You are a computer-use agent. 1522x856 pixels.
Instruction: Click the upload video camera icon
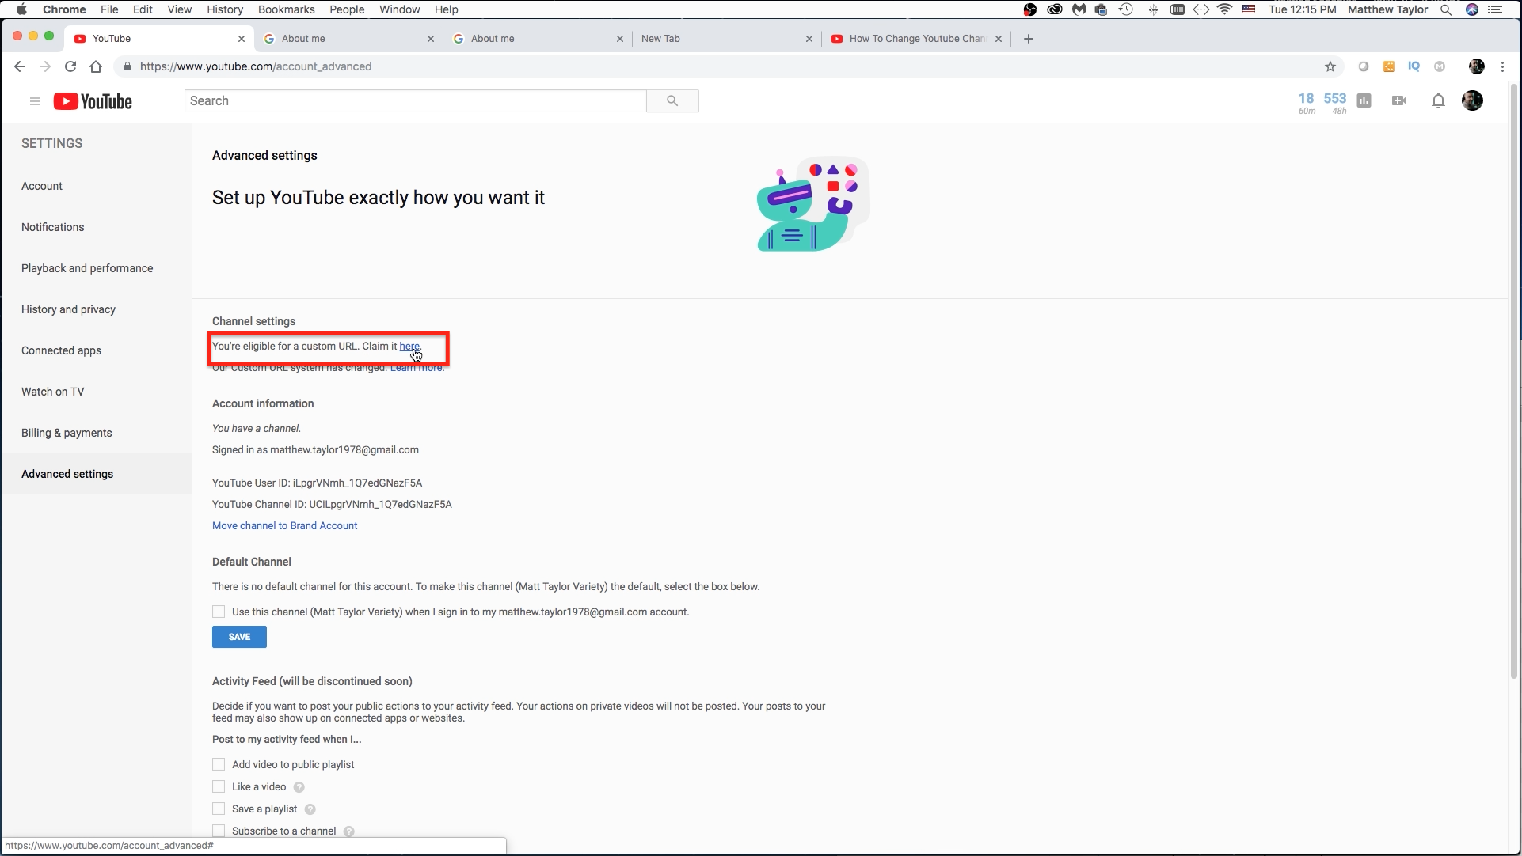pyautogui.click(x=1399, y=100)
